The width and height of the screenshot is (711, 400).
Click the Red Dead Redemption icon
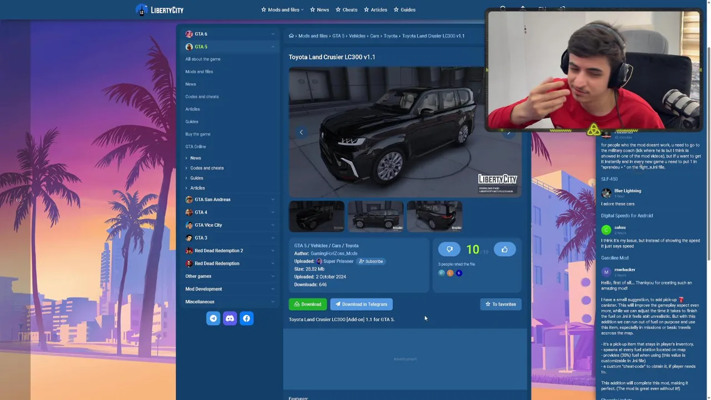189,263
